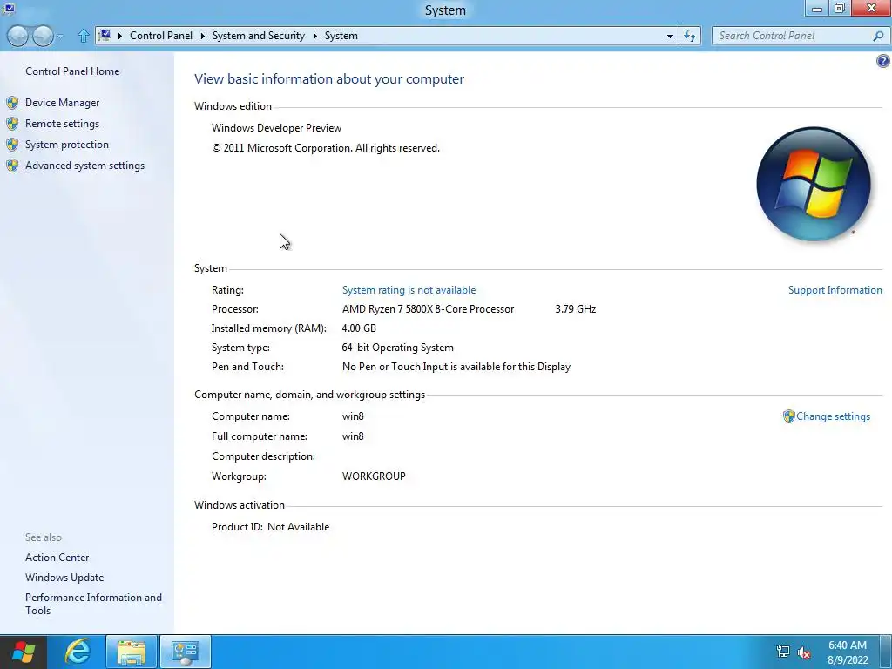The width and height of the screenshot is (892, 669).
Task: Open Windows Update under See also
Action: (x=64, y=578)
